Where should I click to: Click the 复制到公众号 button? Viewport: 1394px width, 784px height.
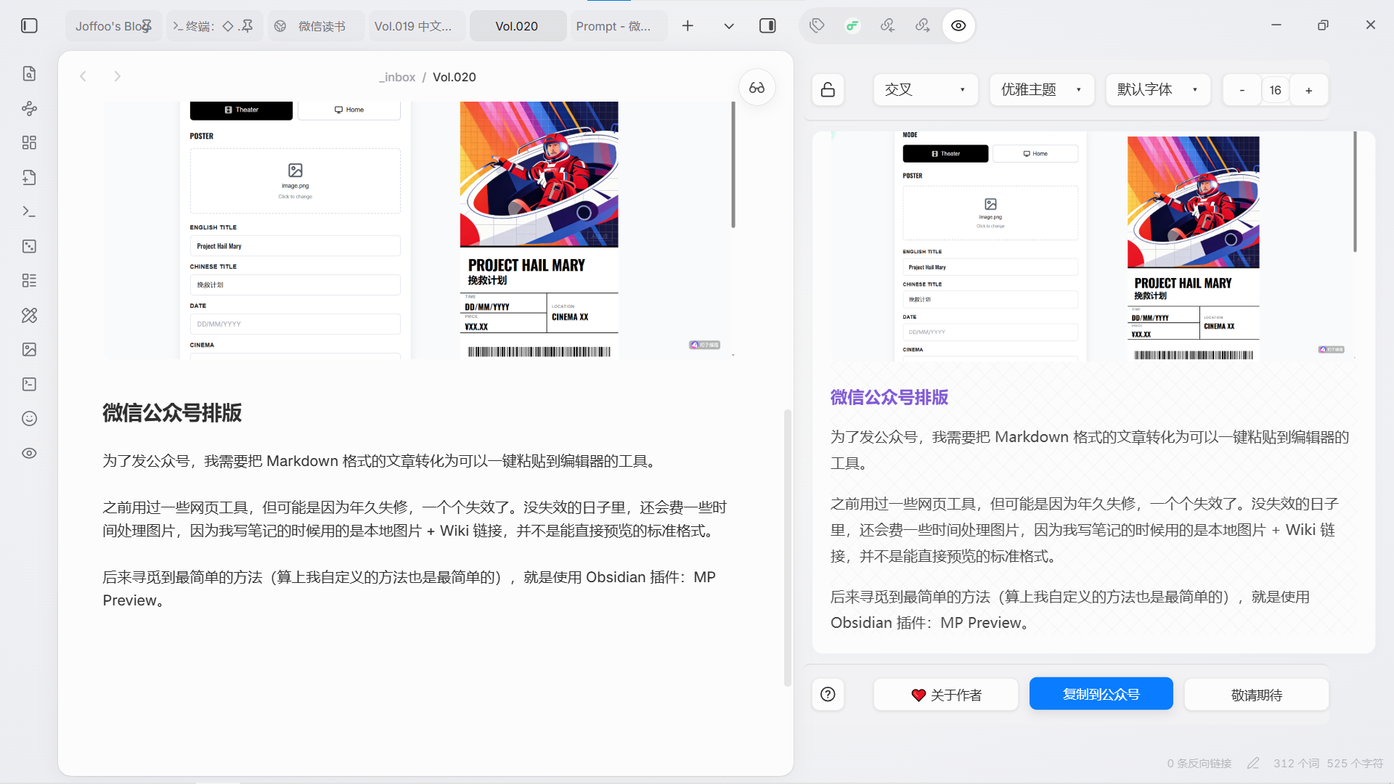[x=1101, y=694]
